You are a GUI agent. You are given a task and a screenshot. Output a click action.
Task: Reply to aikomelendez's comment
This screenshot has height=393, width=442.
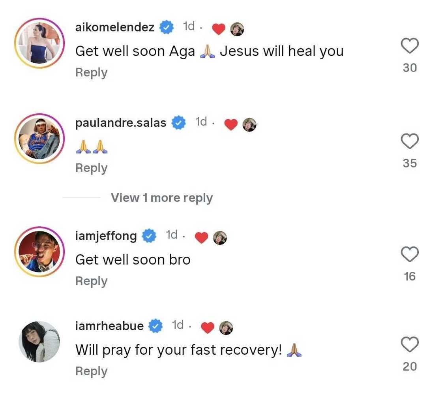tap(91, 73)
